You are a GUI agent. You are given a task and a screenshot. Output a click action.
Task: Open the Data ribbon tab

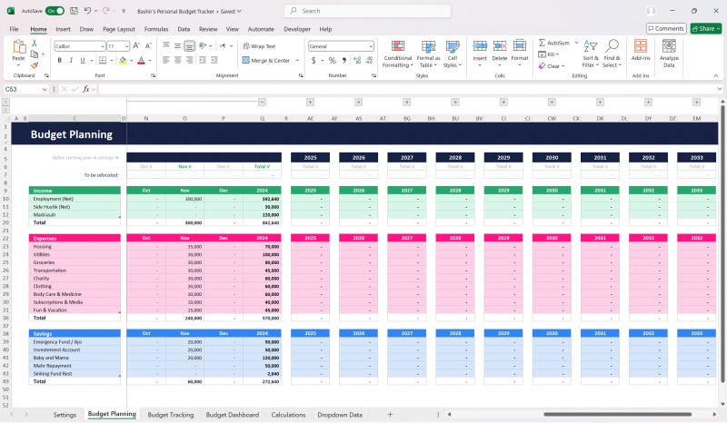[184, 29]
